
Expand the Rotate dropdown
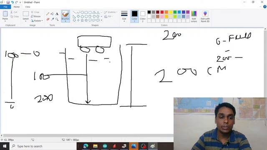42,21
